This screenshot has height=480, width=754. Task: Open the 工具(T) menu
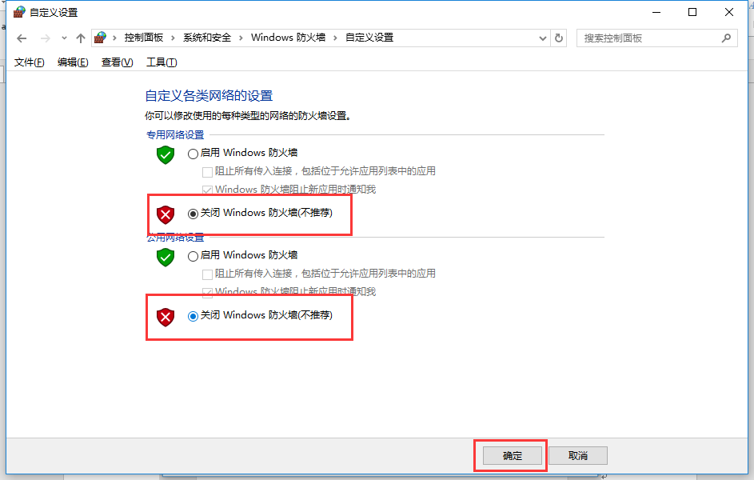tap(162, 62)
